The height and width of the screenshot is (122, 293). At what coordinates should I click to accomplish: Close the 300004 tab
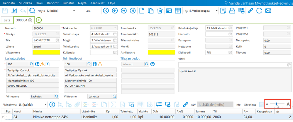coord(30,20)
